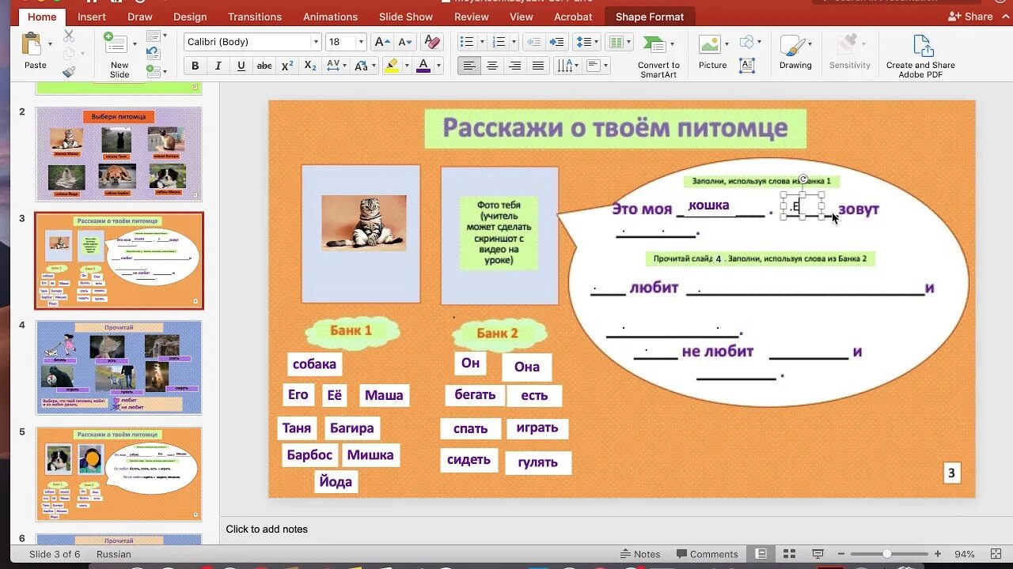Viewport: 1013px width, 569px height.
Task: Open the New Slide layout arrow
Action: (x=135, y=44)
